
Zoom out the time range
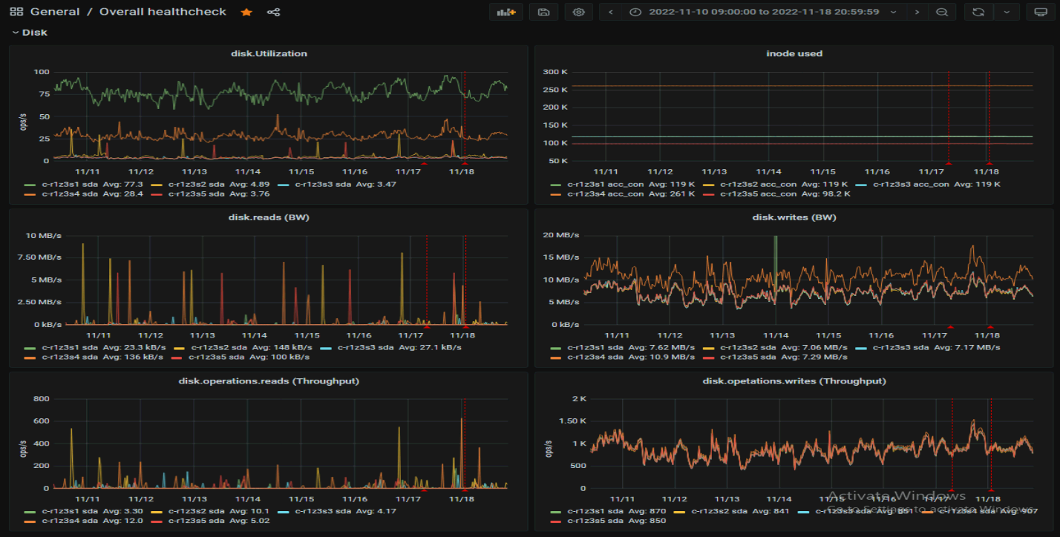[941, 12]
